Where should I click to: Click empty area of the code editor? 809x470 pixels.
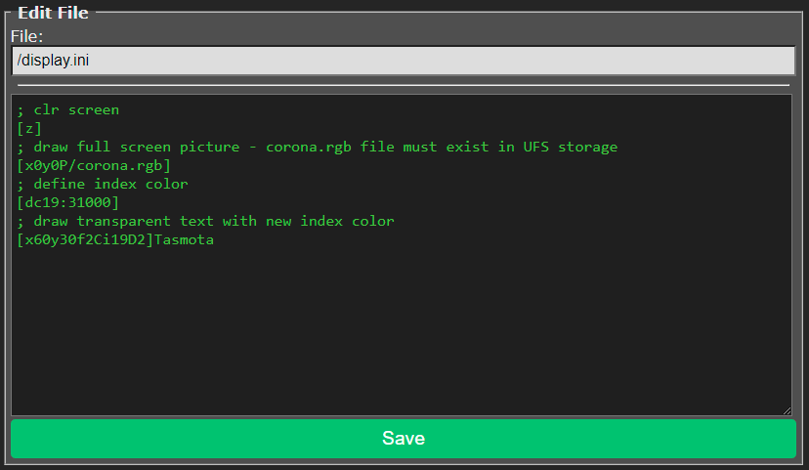tap(401, 332)
